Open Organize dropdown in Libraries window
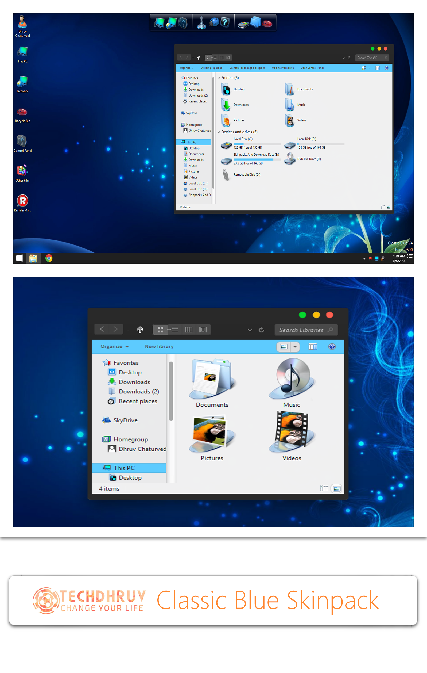The image size is (427, 673). click(115, 347)
